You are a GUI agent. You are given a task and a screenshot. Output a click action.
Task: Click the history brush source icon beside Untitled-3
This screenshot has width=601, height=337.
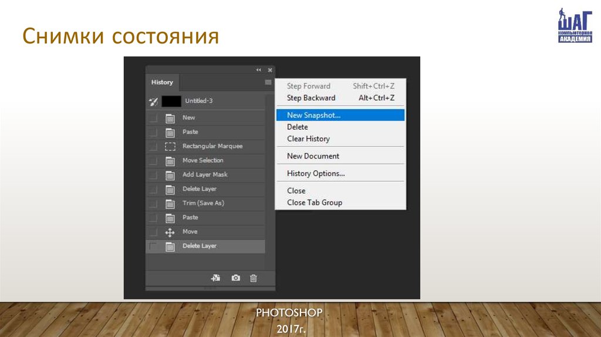153,102
